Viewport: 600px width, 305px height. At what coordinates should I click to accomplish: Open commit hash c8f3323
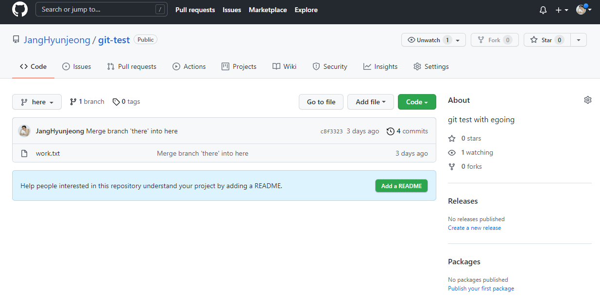point(331,131)
